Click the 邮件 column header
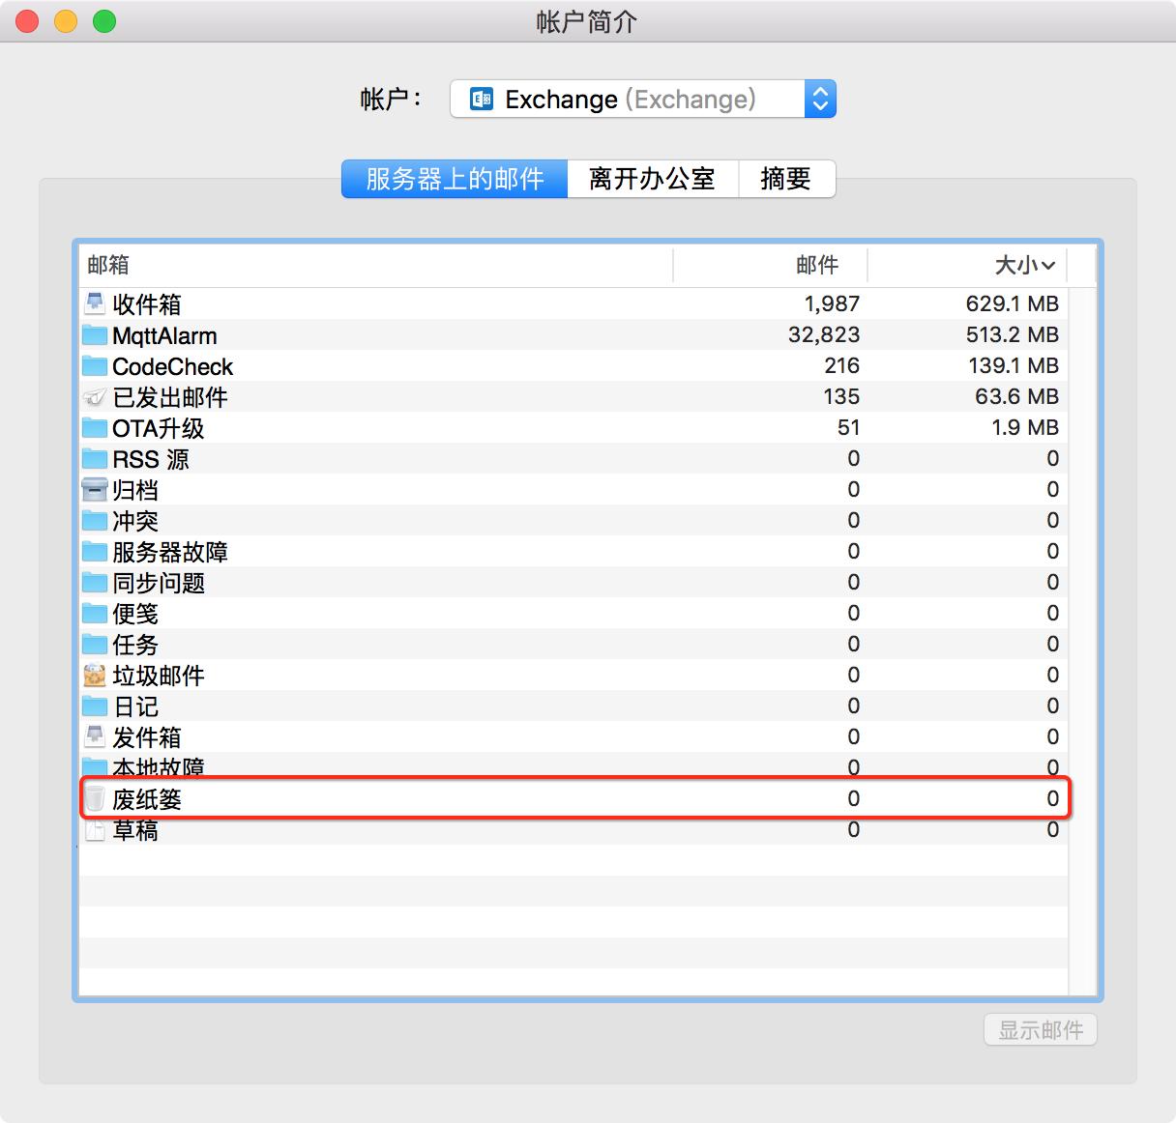This screenshot has width=1176, height=1123. click(x=817, y=265)
